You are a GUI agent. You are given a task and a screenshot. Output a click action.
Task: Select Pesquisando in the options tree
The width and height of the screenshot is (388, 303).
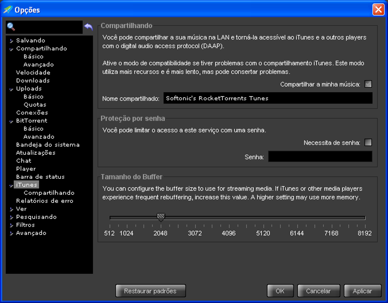(x=37, y=217)
